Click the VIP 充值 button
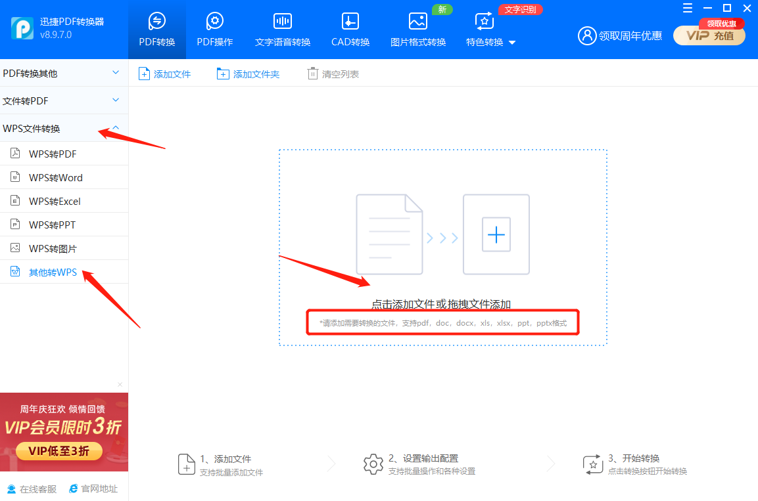758x501 pixels. 709,35
